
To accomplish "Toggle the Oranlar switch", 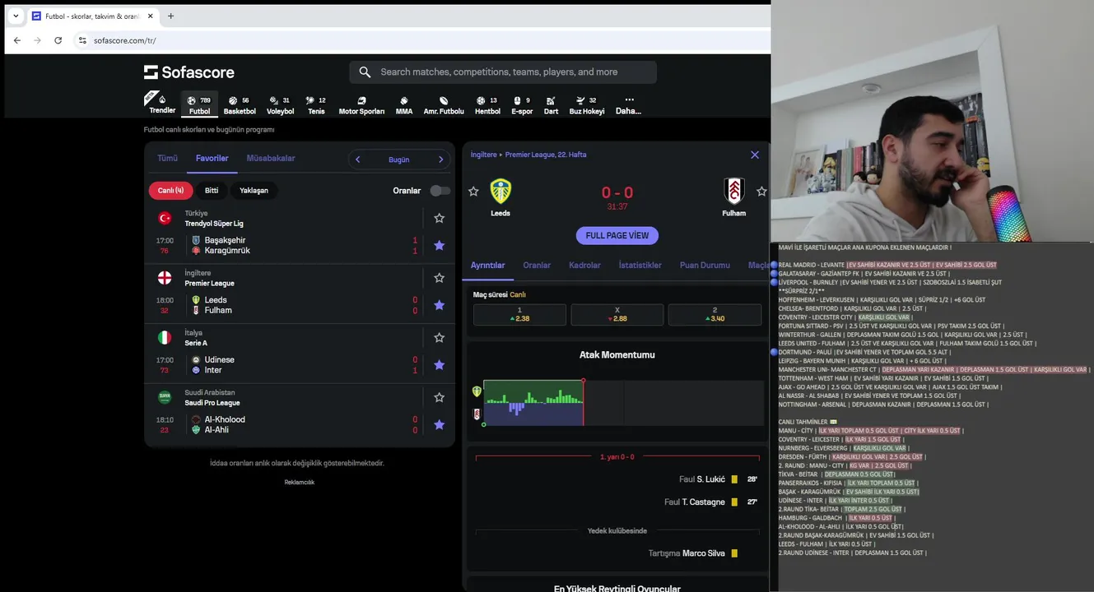I will (x=440, y=191).
